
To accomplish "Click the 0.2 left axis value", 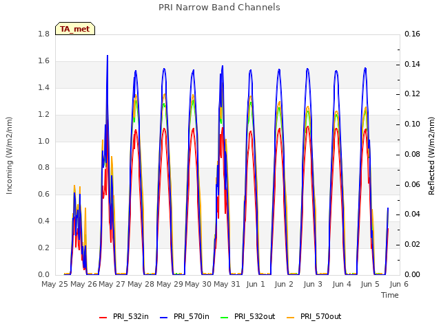I will point(44,247).
